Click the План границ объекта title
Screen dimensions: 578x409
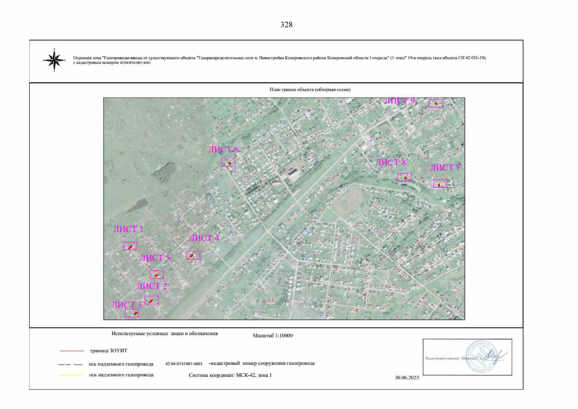(x=310, y=90)
